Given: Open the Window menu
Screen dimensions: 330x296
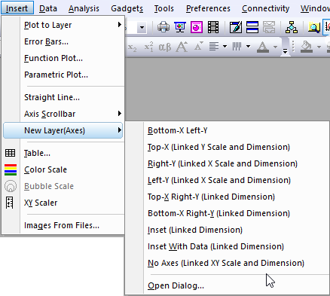Looking at the screenshot, I should [315, 8].
